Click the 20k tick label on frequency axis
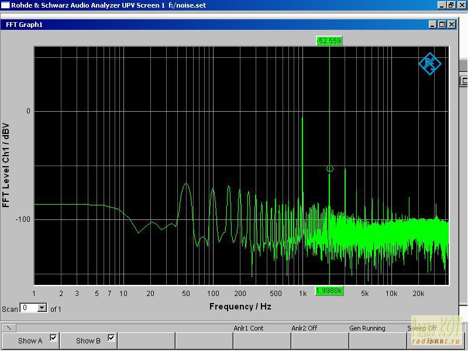The image size is (468, 351). 418,294
